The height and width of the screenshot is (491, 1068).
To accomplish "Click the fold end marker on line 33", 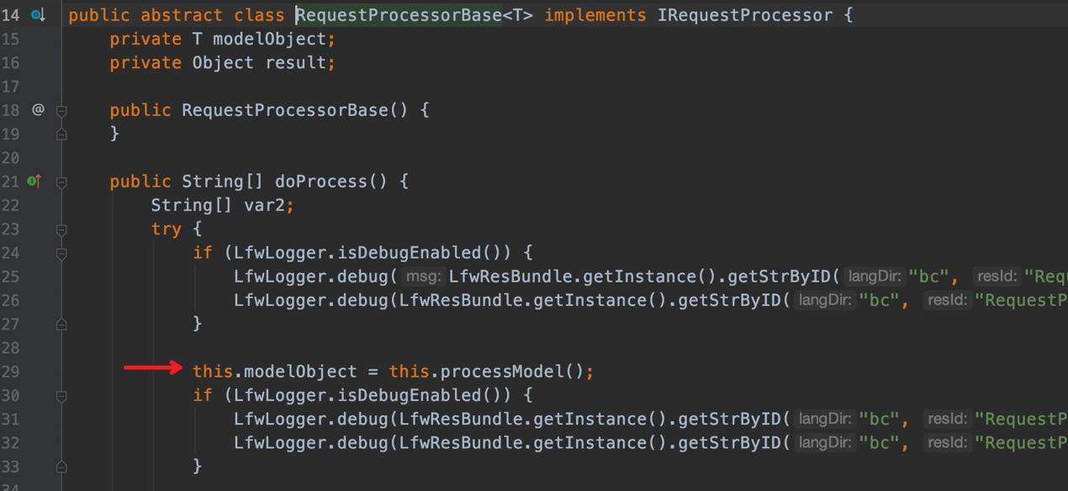I will (x=61, y=466).
